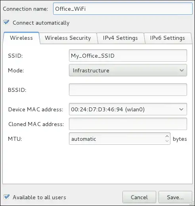Toggle Available to all users checkbox
The width and height of the screenshot is (195, 206).
point(6,197)
